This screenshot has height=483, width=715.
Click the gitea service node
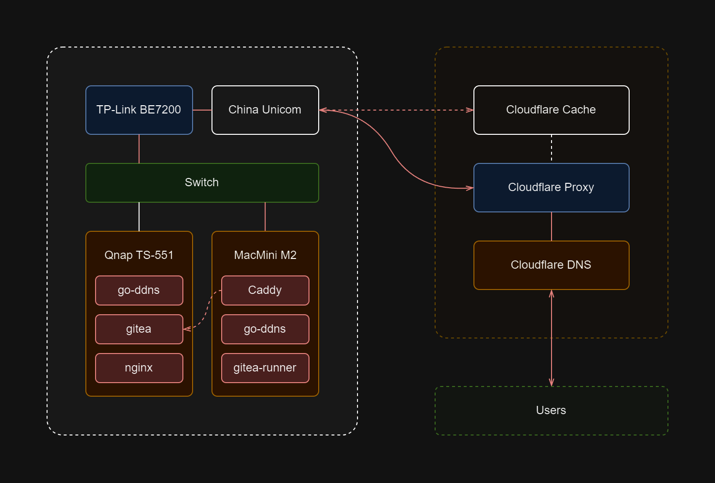pyautogui.click(x=139, y=329)
